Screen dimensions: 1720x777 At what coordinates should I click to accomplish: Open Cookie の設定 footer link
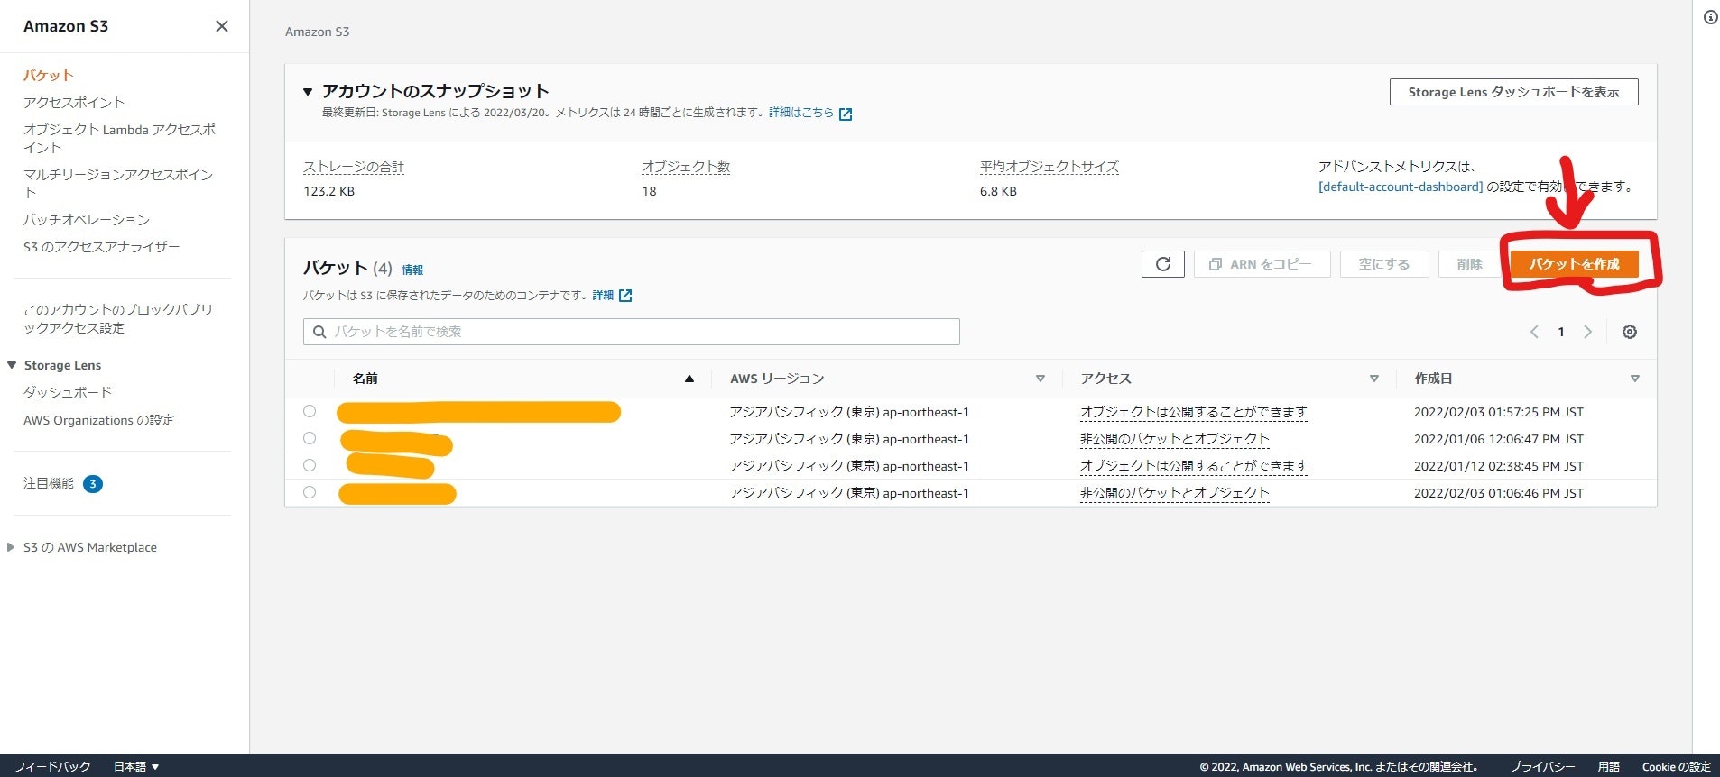[x=1677, y=767]
